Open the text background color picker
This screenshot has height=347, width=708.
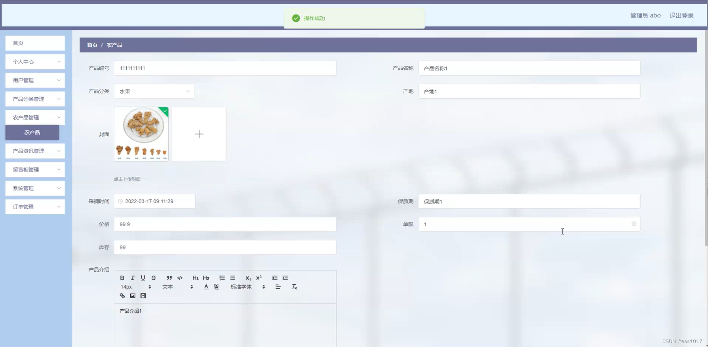(x=217, y=287)
